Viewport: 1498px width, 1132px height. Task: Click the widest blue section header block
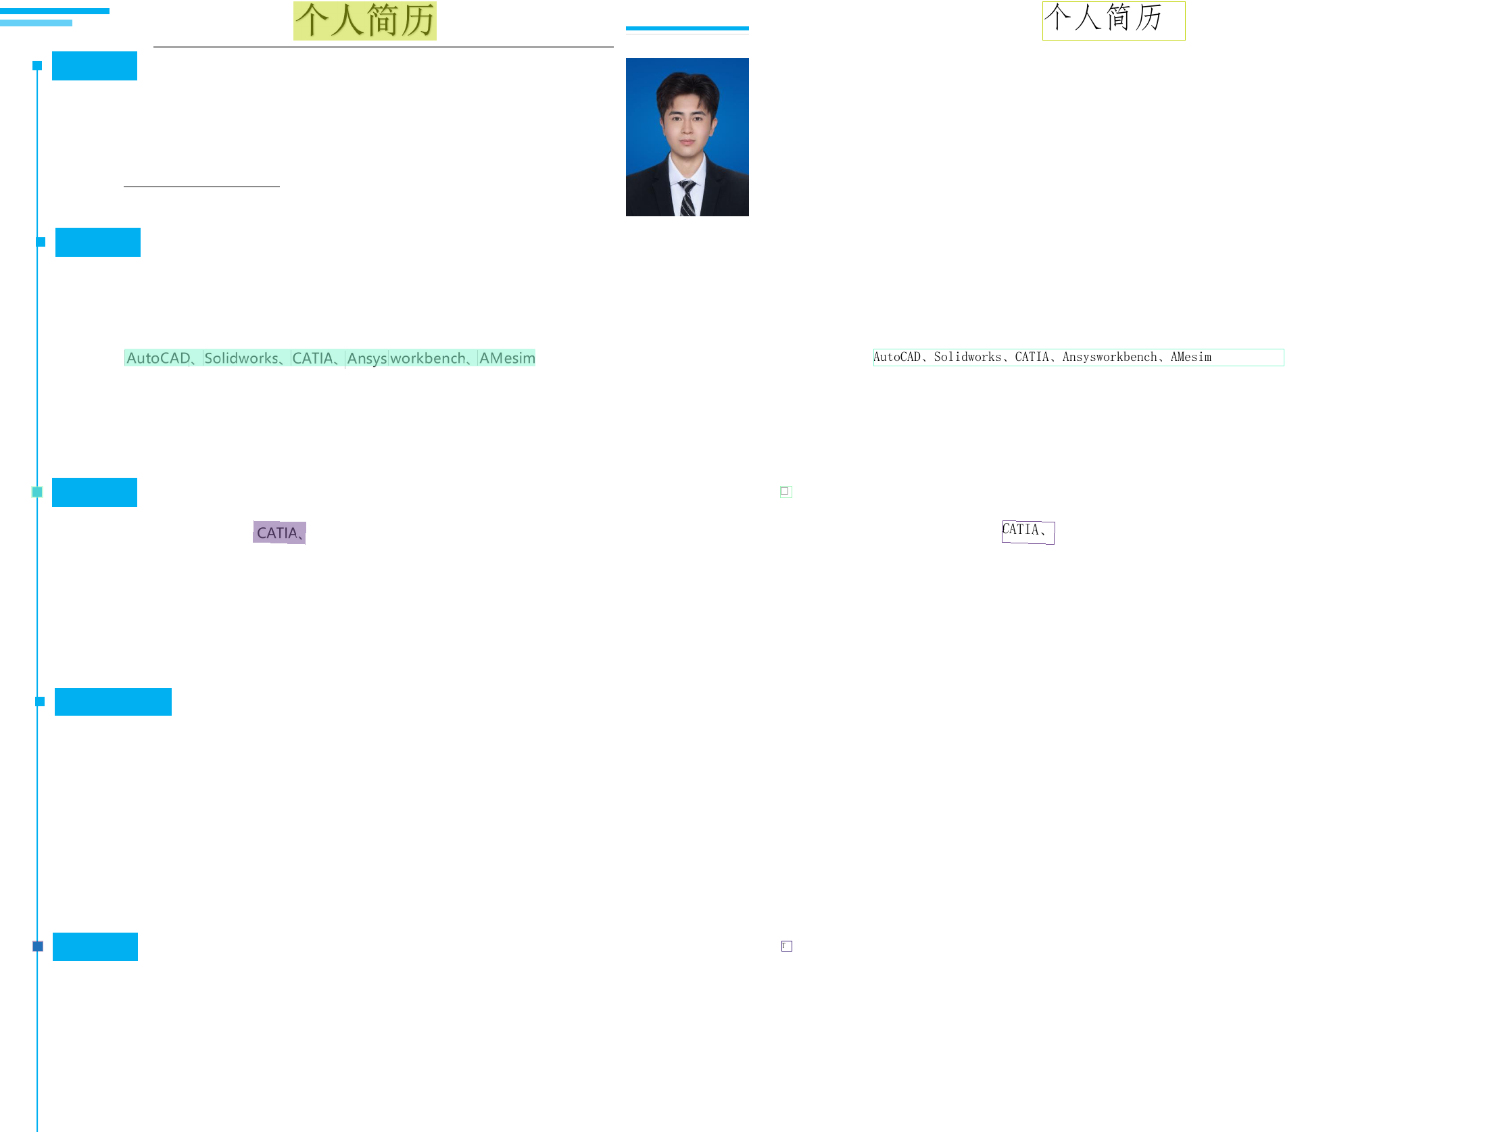pyautogui.click(x=113, y=702)
